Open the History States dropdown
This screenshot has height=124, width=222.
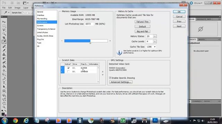pos(155,36)
